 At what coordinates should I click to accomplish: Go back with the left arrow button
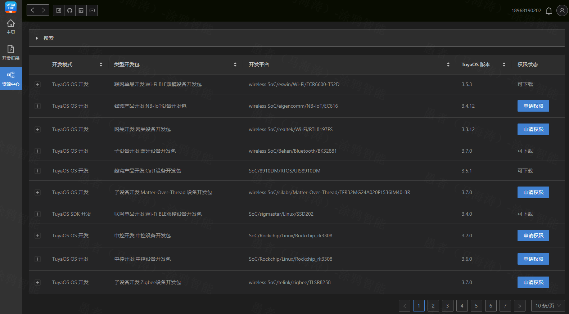click(x=32, y=10)
